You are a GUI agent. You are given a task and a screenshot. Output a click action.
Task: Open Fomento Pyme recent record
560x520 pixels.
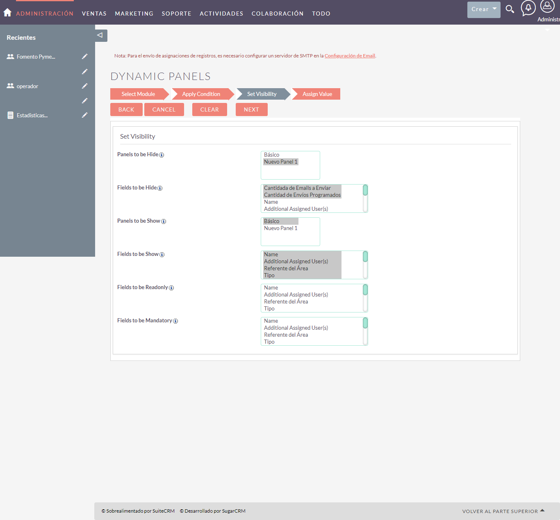(x=36, y=57)
